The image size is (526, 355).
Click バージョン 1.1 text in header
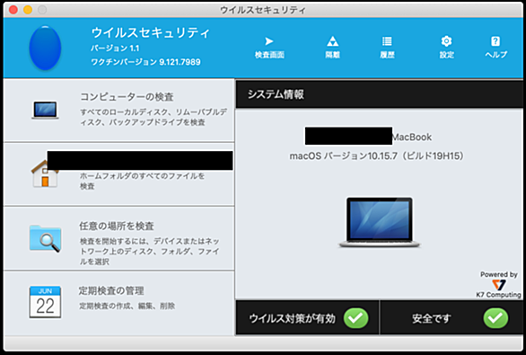(x=115, y=49)
